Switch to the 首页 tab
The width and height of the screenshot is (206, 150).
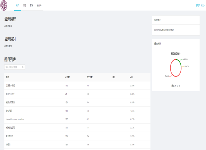point(17,5)
